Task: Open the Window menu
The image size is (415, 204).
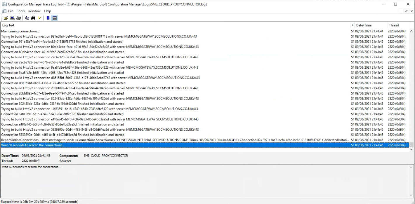Action: (34, 11)
